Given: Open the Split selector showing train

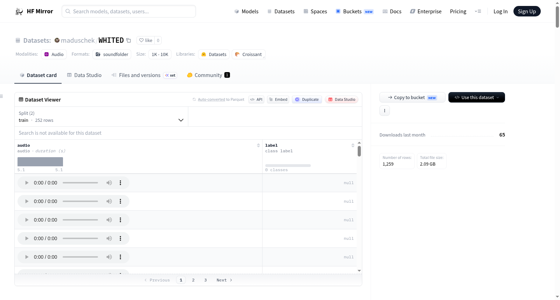Looking at the screenshot, I should click(x=101, y=117).
